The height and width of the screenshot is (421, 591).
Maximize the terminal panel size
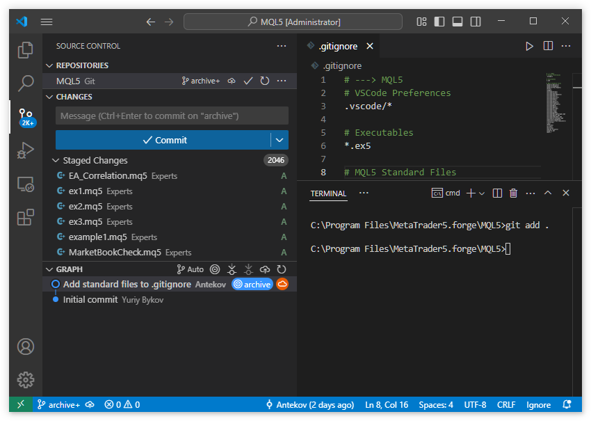point(548,193)
